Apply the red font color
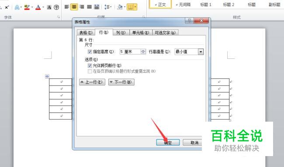284x167 pixels. coord(38,7)
